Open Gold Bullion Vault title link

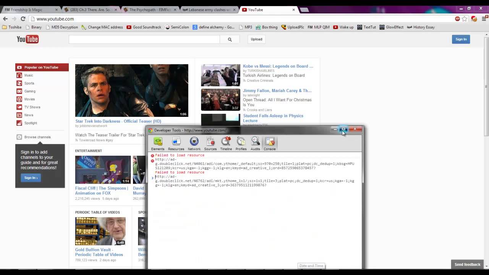point(99,252)
